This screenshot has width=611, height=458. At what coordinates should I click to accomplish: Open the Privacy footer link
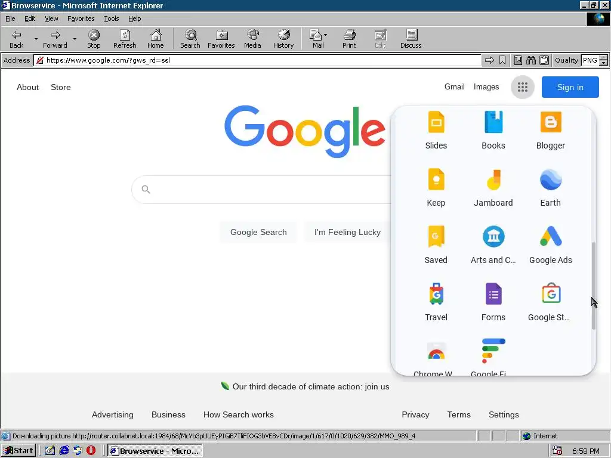click(415, 415)
